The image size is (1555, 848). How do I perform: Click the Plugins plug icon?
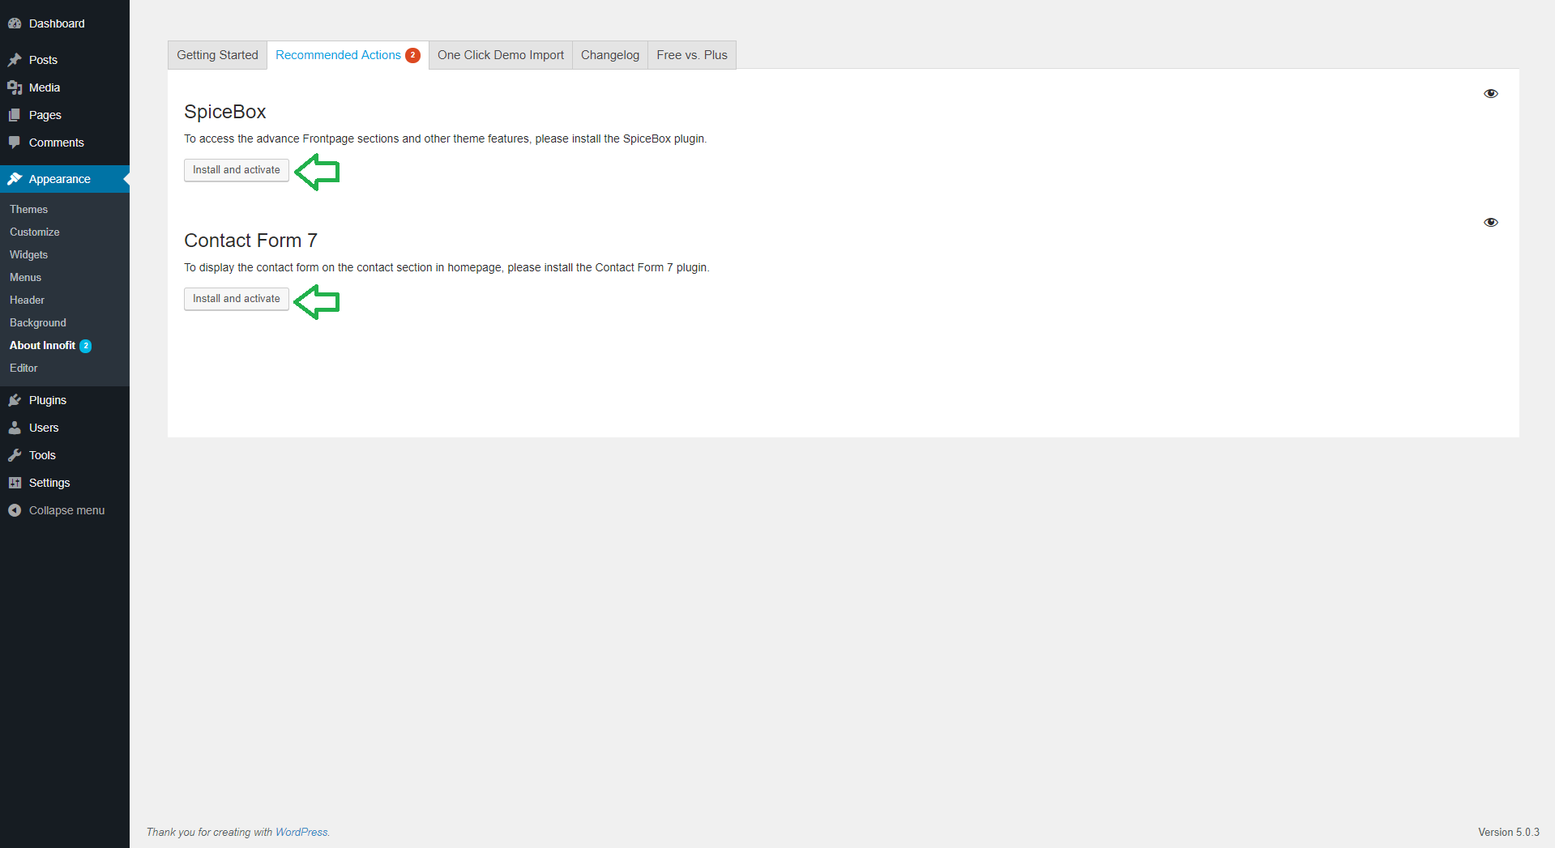(x=15, y=400)
